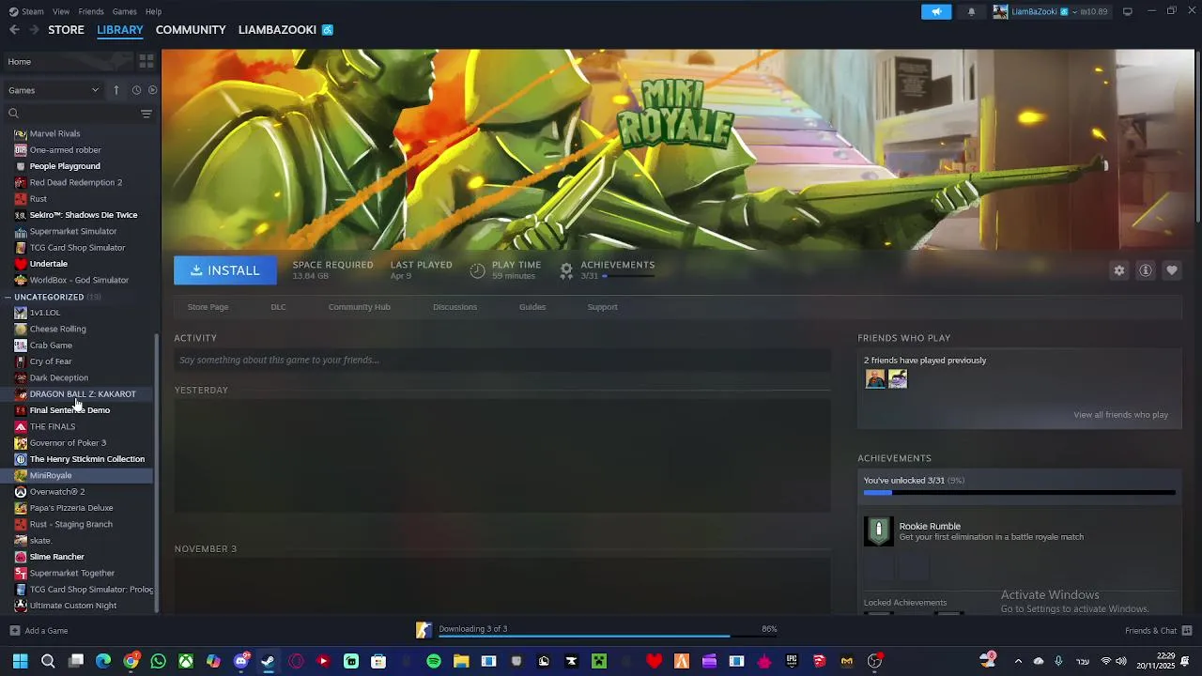Open the View menu
Viewport: 1202px width, 676px height.
point(61,11)
